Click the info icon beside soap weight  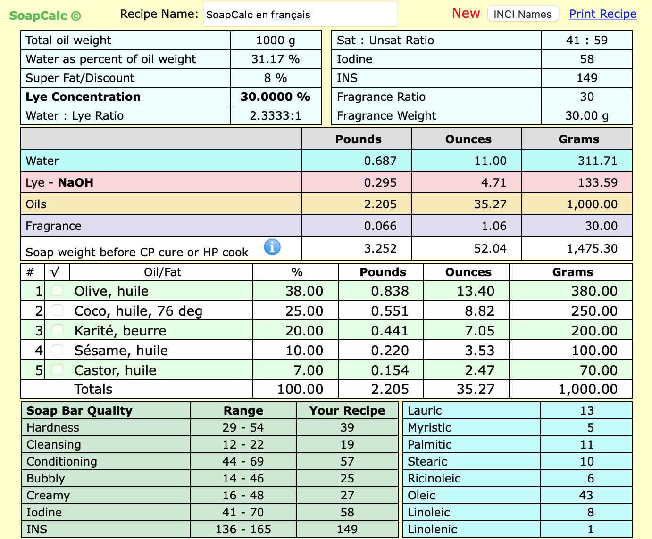(x=272, y=247)
